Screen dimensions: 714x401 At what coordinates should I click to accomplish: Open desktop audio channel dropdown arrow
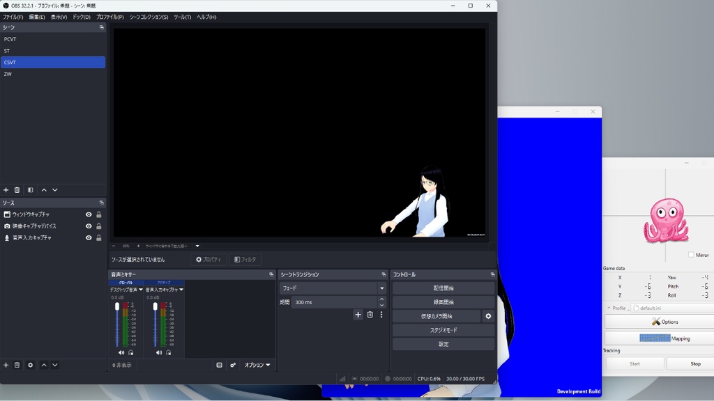pyautogui.click(x=141, y=290)
